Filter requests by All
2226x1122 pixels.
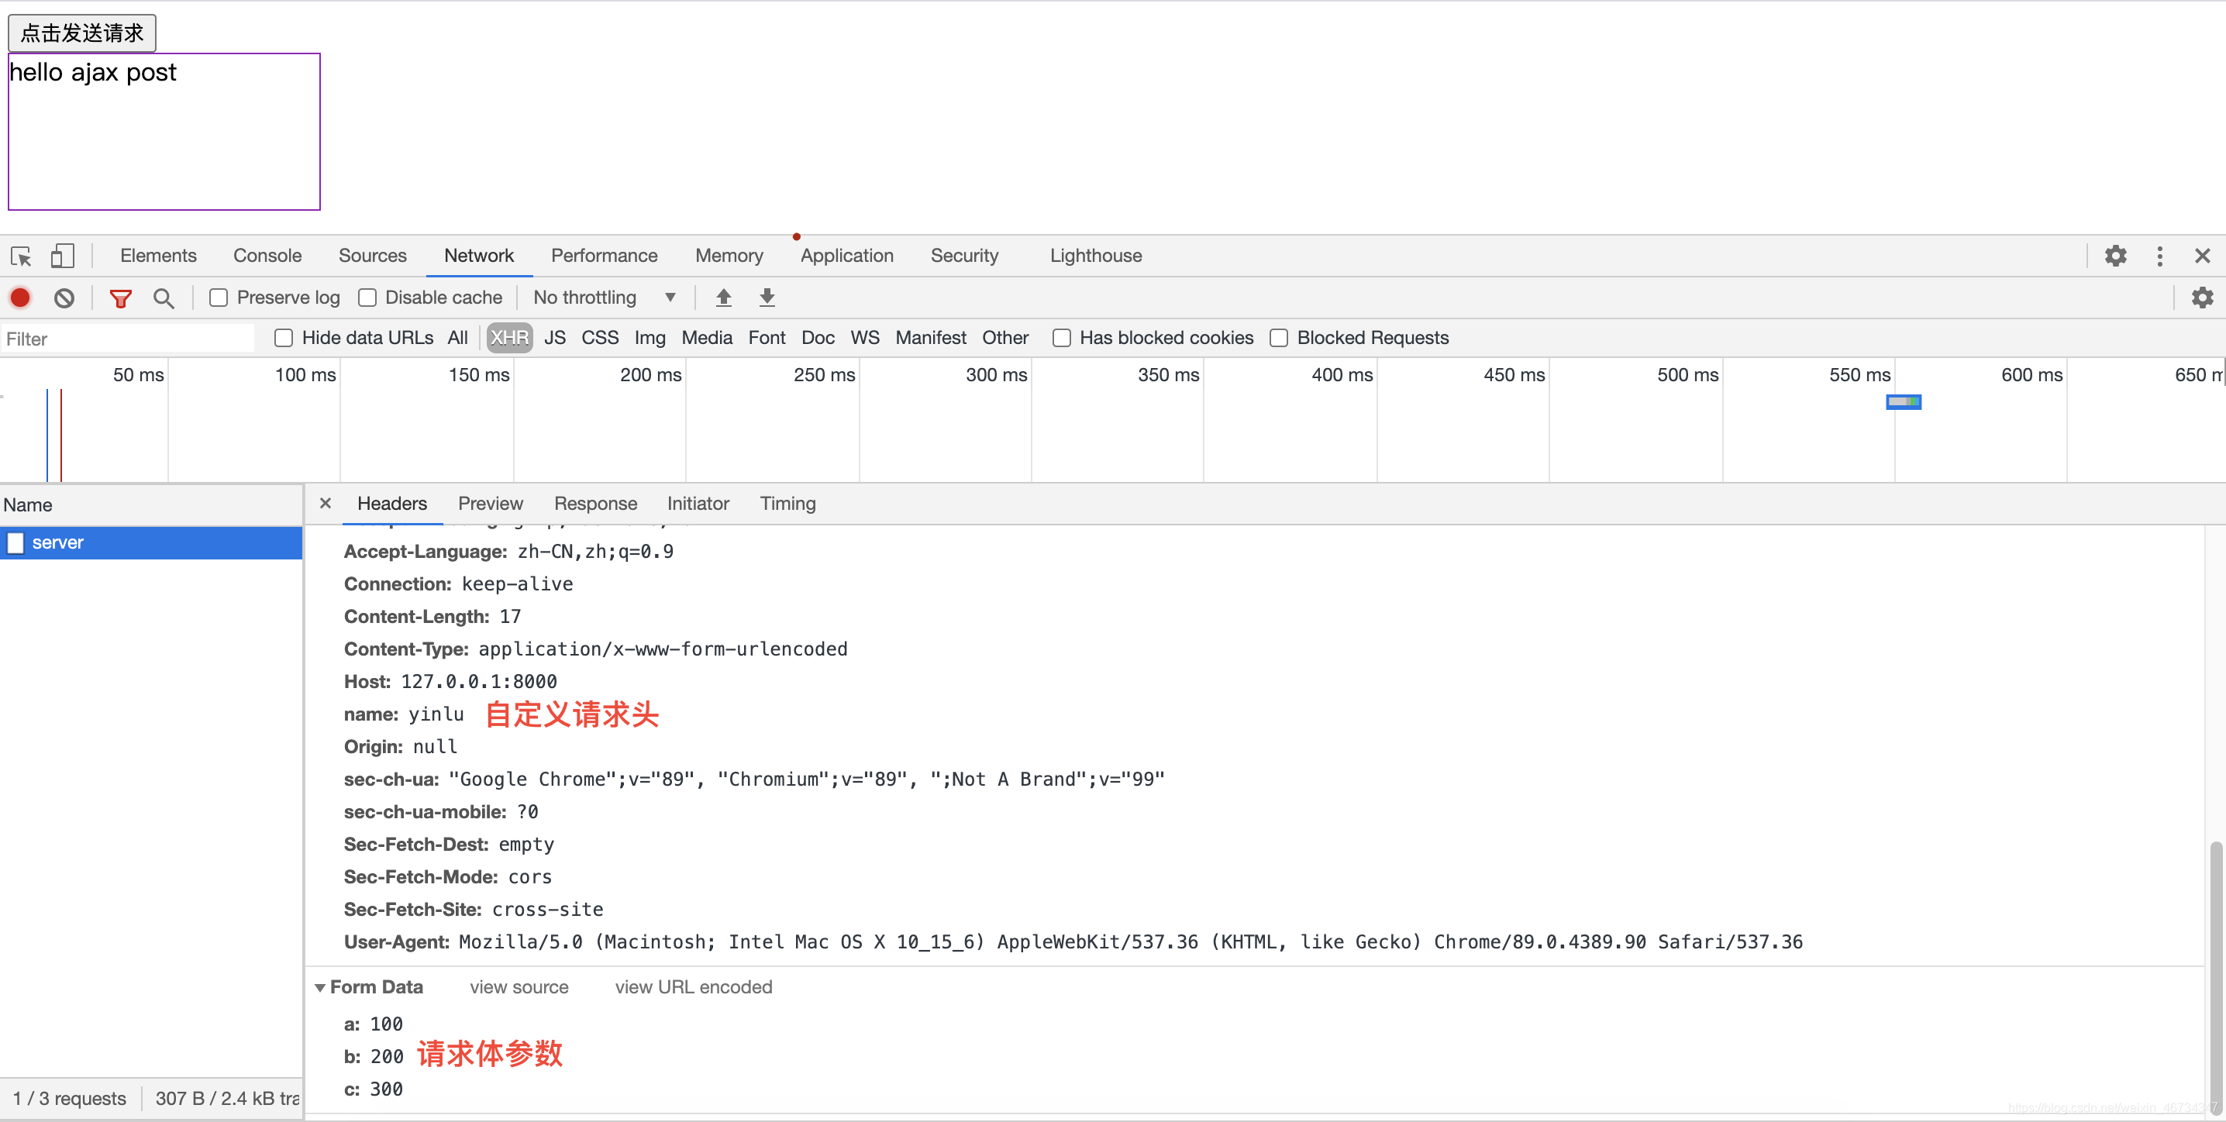coord(457,338)
